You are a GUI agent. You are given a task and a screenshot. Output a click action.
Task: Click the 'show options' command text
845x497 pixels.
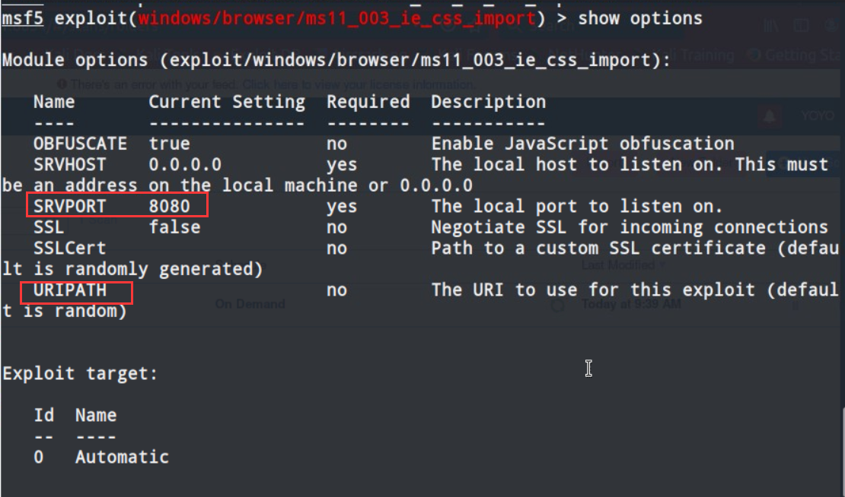point(640,17)
